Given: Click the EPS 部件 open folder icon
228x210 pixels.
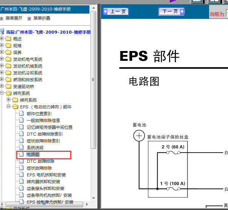Looking at the screenshot, I should click(15, 107).
